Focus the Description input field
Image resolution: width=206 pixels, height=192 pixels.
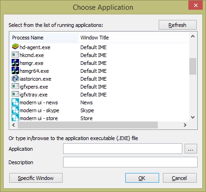(x=130, y=162)
